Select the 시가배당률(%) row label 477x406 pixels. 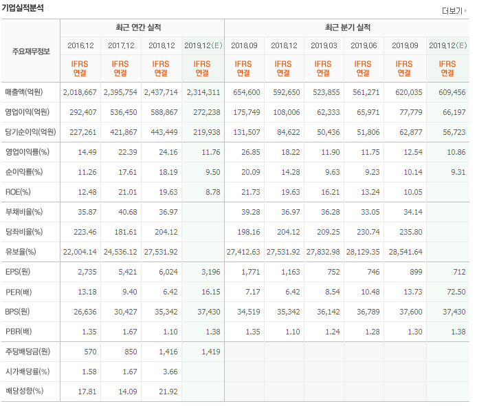point(27,372)
